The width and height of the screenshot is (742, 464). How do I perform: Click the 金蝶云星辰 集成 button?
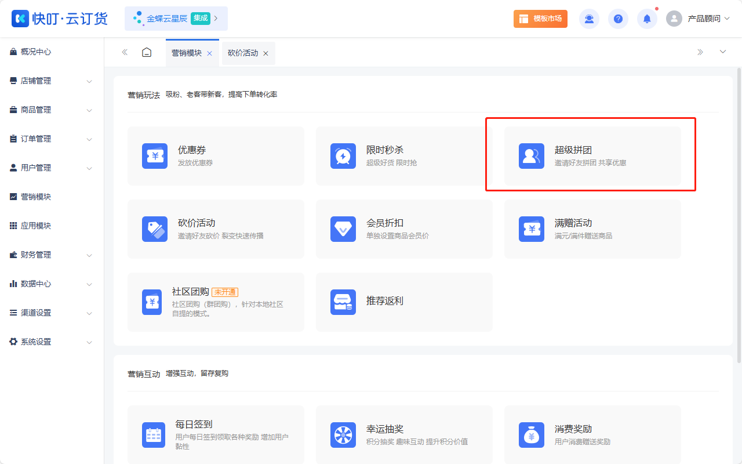click(x=176, y=19)
